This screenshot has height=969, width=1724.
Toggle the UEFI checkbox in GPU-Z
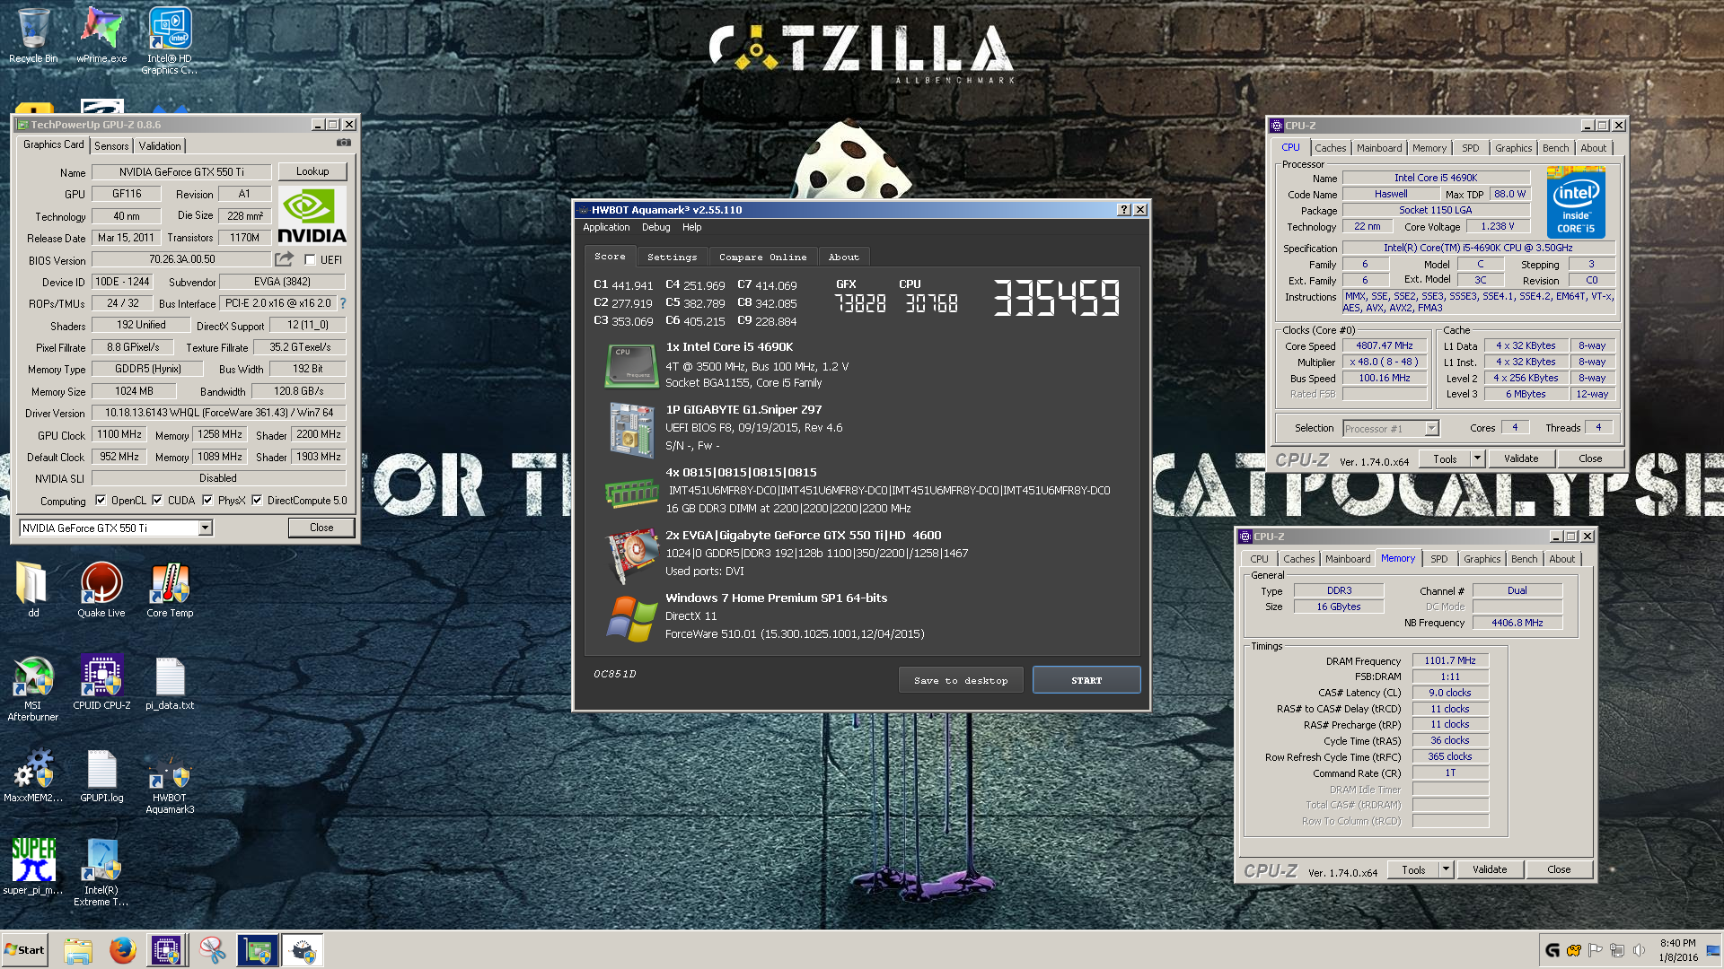pos(310,260)
